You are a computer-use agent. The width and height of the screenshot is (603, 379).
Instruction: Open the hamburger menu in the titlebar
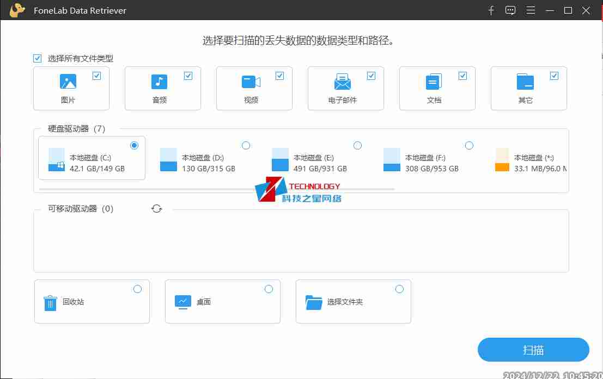click(531, 10)
